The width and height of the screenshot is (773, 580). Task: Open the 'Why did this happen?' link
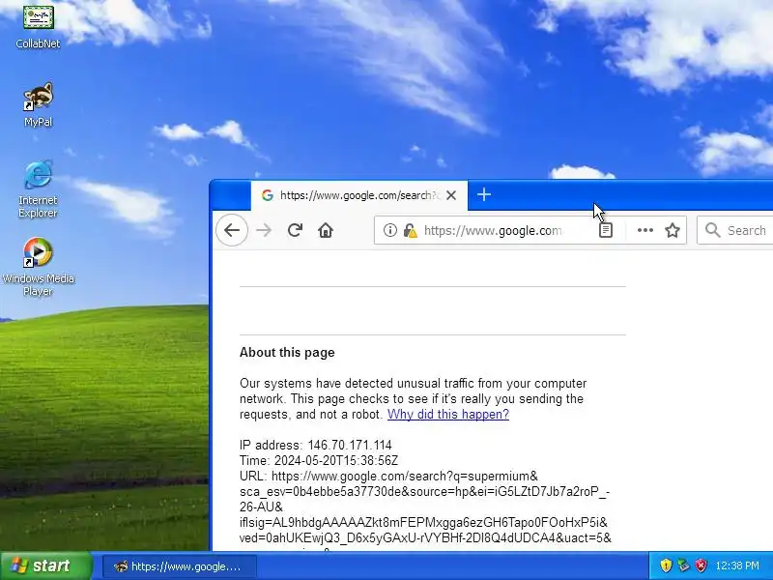448,414
